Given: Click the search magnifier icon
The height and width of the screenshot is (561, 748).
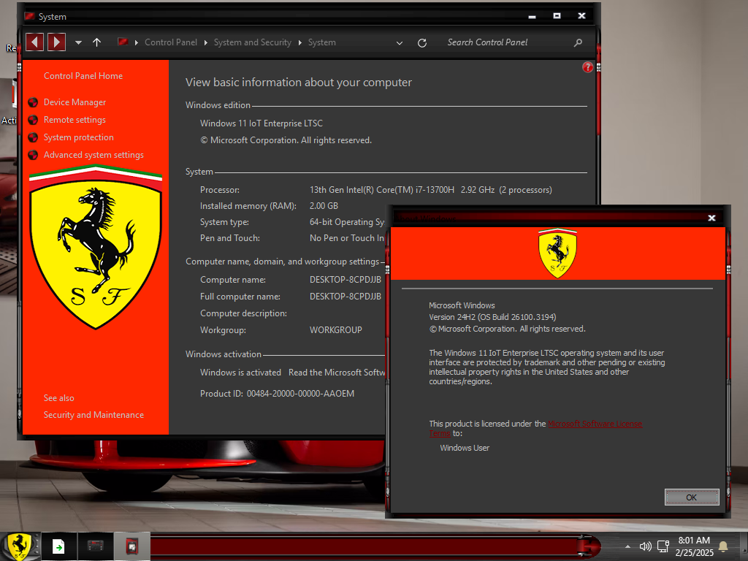Looking at the screenshot, I should tap(578, 42).
